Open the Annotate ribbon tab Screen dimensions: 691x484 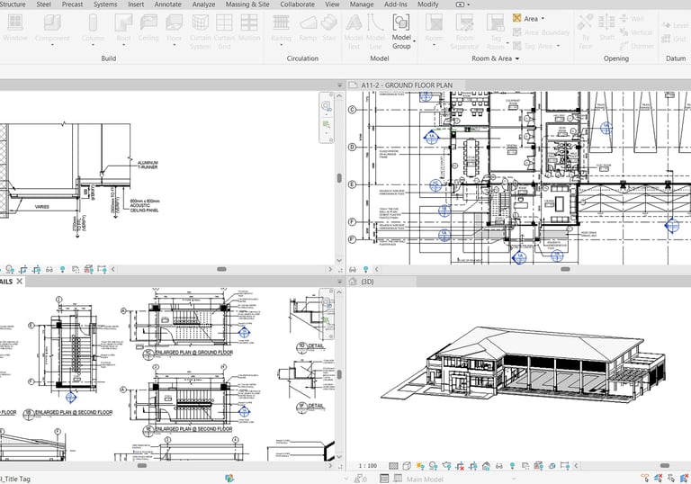click(x=167, y=4)
